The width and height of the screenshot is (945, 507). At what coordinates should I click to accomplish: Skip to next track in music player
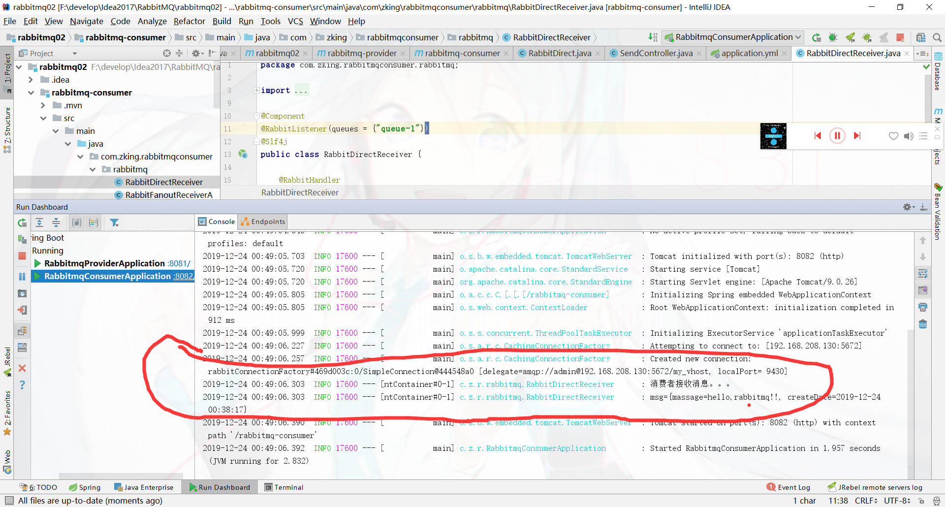[857, 136]
